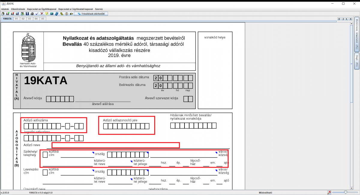Open Kapcsolat az Ügyfélkapuval menu
This screenshot has height=195, width=360.
[x=42, y=9]
